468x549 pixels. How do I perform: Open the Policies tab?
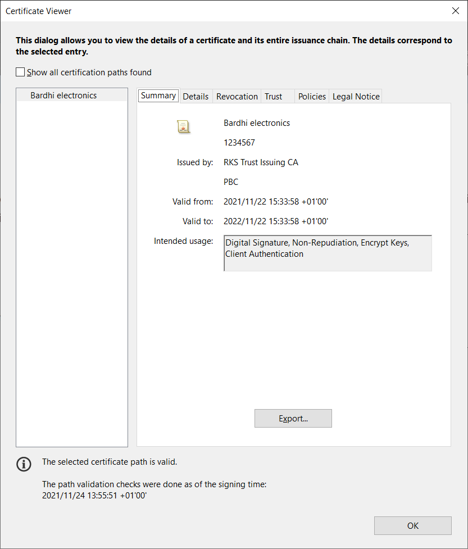pyautogui.click(x=312, y=96)
